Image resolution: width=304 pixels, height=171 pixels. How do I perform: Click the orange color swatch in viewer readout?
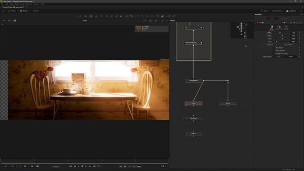click(138, 28)
